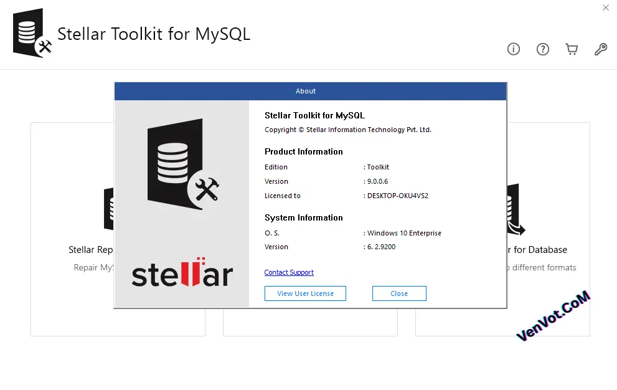Open the About info icon
This screenshot has height=390, width=617.
514,49
